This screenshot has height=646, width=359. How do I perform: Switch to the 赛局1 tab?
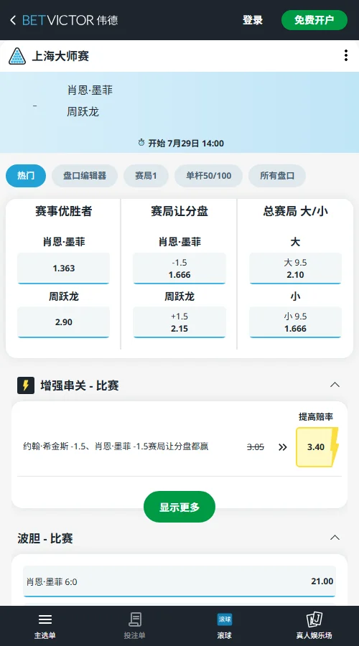point(146,176)
